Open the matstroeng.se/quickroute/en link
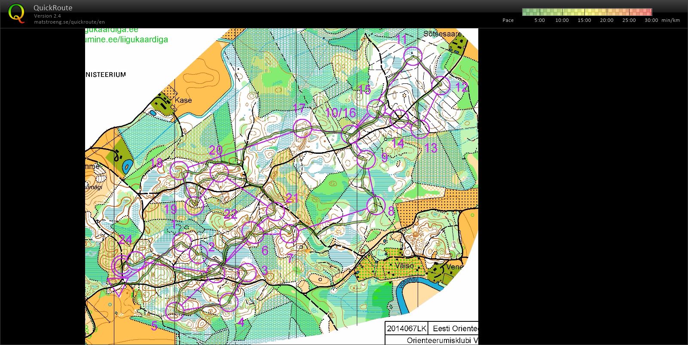The height and width of the screenshot is (345, 688). tap(69, 22)
